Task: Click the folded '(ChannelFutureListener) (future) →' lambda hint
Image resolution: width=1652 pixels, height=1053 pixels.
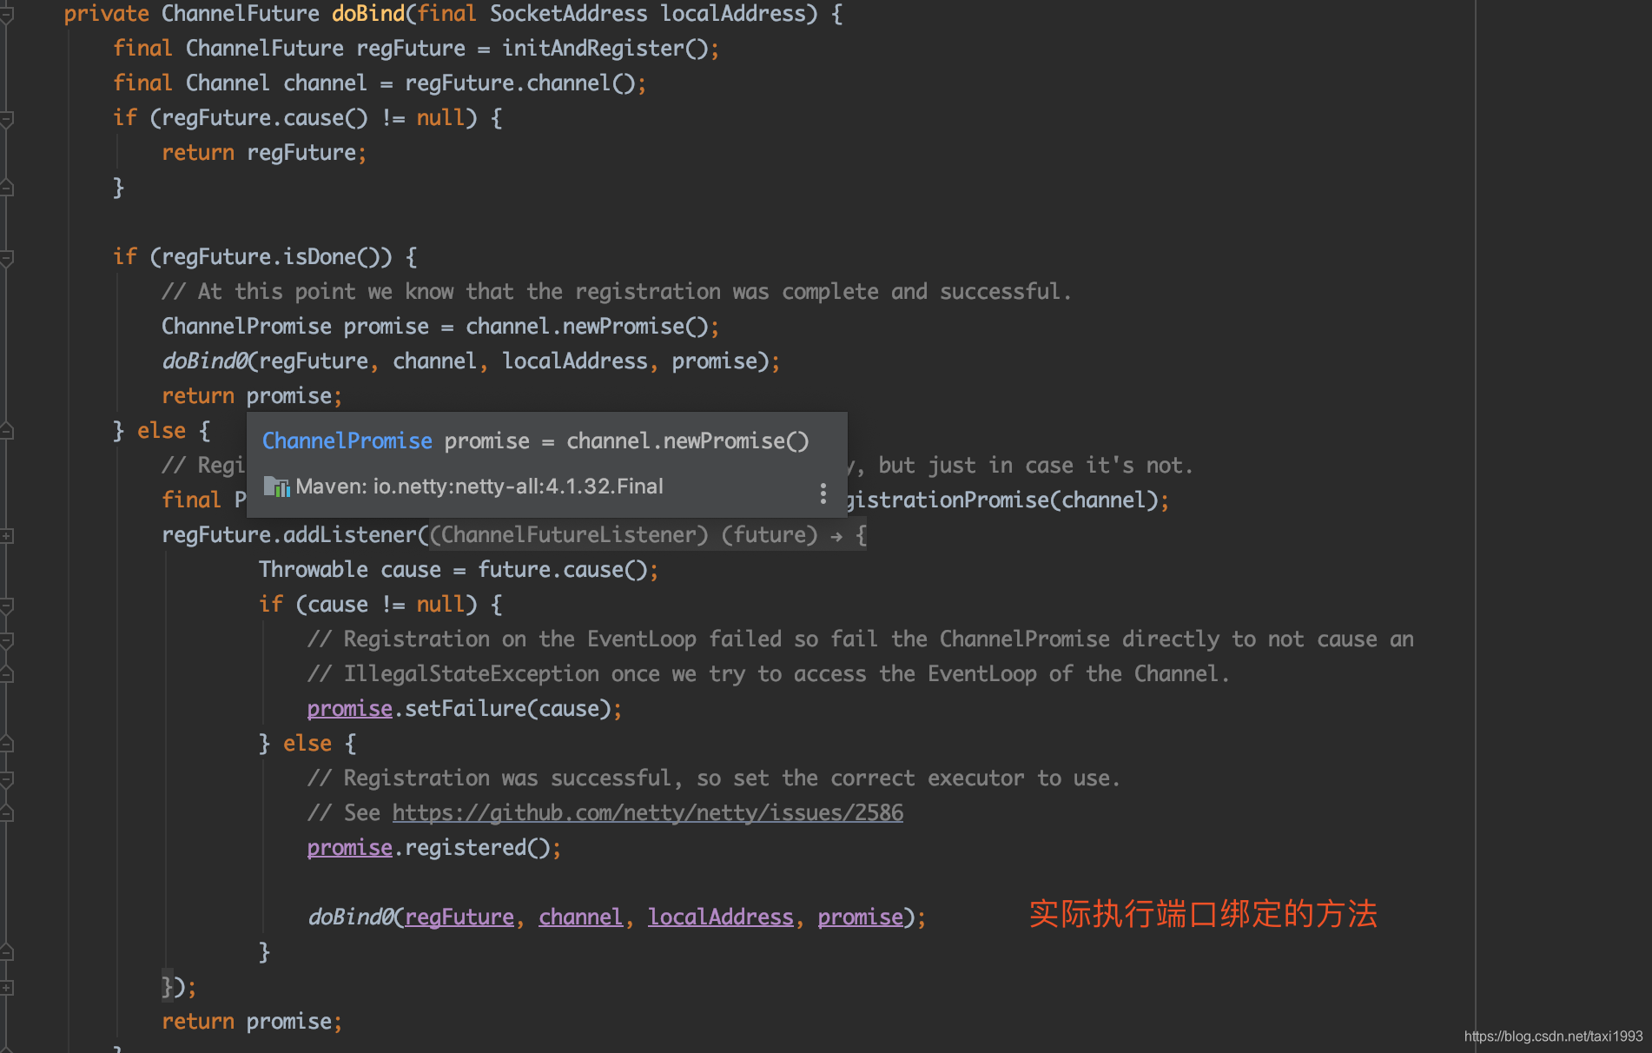Action: pyautogui.click(x=648, y=535)
